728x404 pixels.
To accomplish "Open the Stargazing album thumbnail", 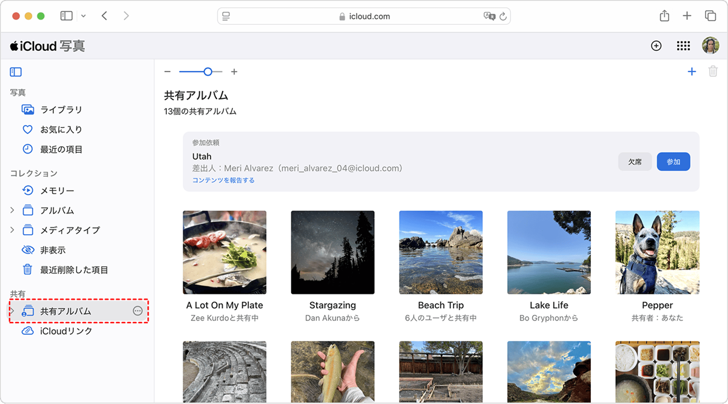I will point(332,252).
